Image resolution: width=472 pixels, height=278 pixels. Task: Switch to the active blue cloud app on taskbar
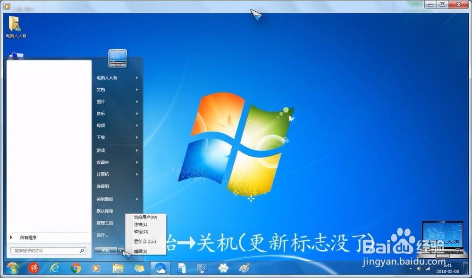click(160, 268)
